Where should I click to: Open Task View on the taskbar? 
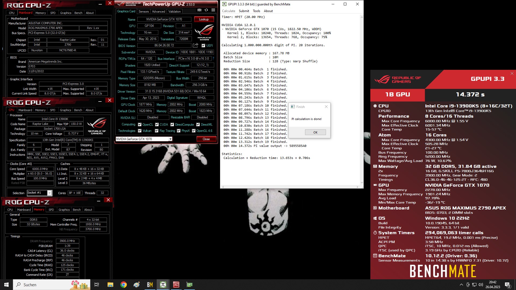click(x=97, y=285)
